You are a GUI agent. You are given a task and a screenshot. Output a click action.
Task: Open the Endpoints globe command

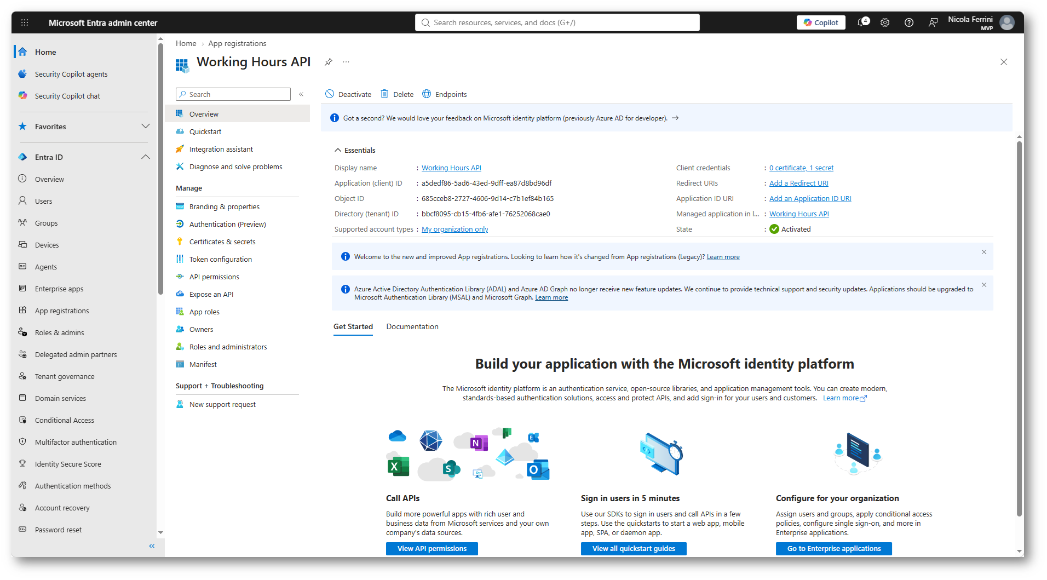pos(445,94)
